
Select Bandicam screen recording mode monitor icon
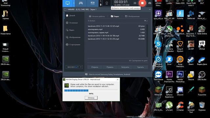pyautogui.click(x=68, y=3)
